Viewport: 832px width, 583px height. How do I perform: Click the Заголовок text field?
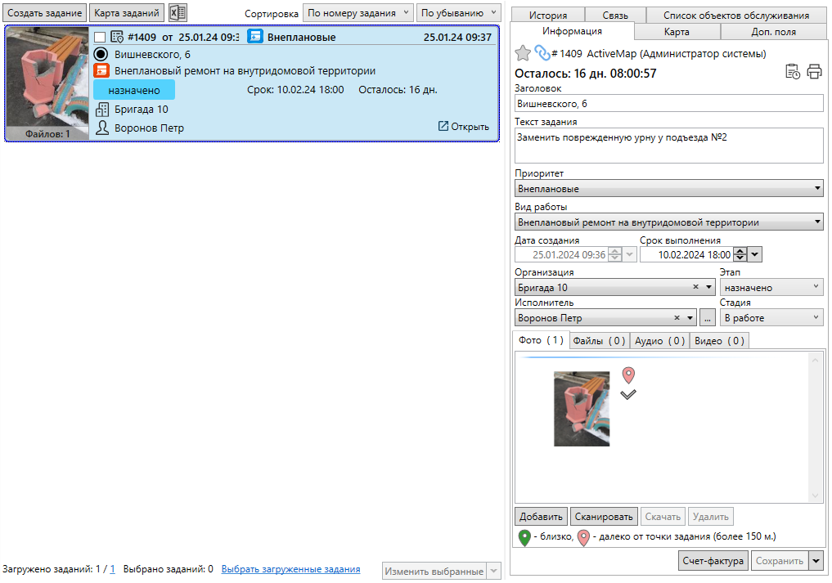(668, 104)
